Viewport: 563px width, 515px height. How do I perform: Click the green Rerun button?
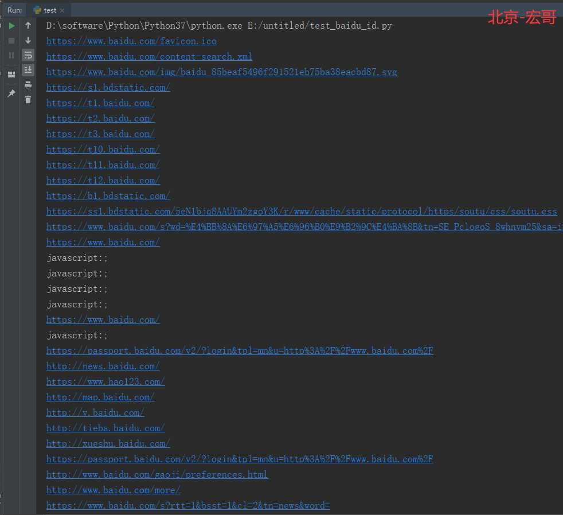coord(11,25)
